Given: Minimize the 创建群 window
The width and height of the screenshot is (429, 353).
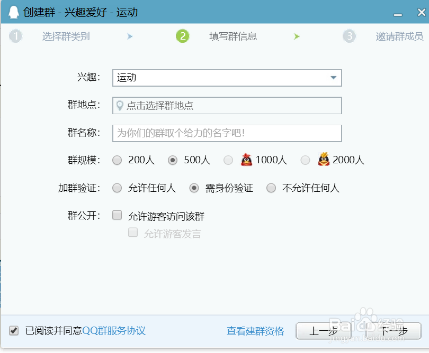Looking at the screenshot, I should click(x=398, y=14).
